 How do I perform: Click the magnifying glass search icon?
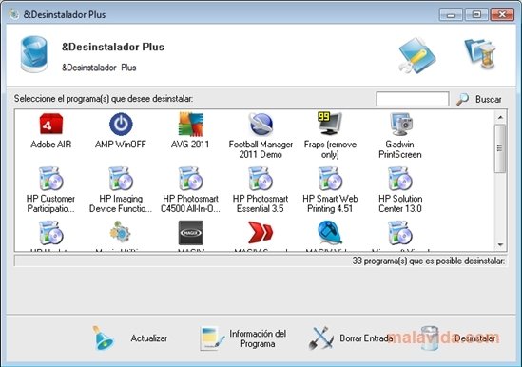tap(462, 99)
